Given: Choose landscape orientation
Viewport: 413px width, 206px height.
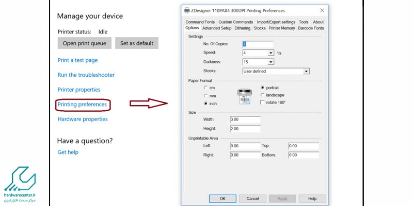Looking at the screenshot, I should (x=262, y=95).
